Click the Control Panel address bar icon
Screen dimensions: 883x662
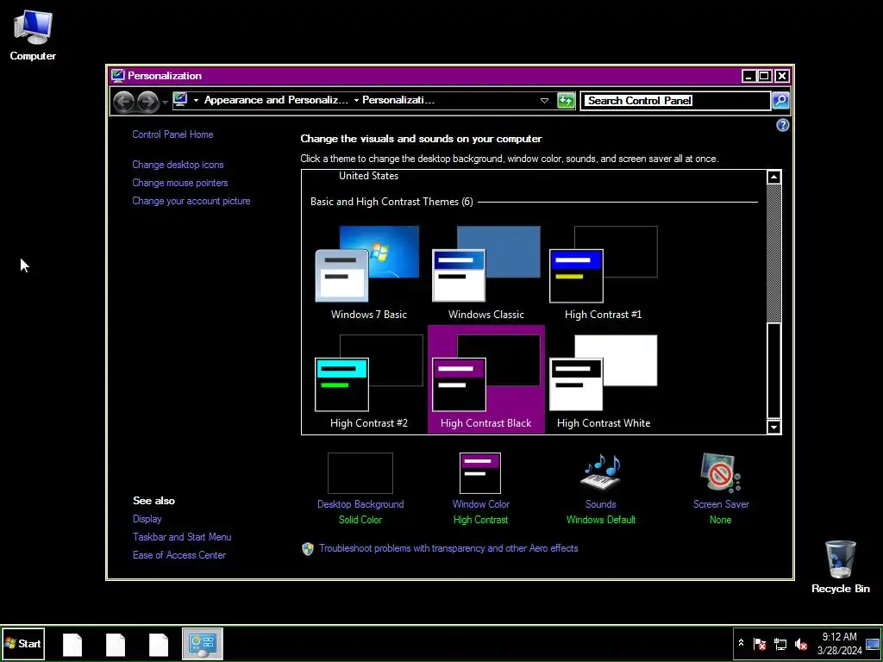pyautogui.click(x=180, y=100)
